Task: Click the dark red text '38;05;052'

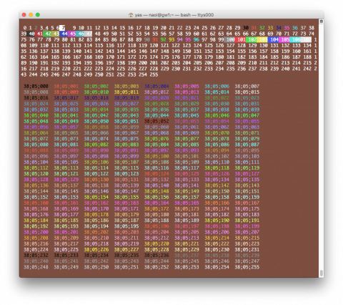Action: (x=156, y=121)
